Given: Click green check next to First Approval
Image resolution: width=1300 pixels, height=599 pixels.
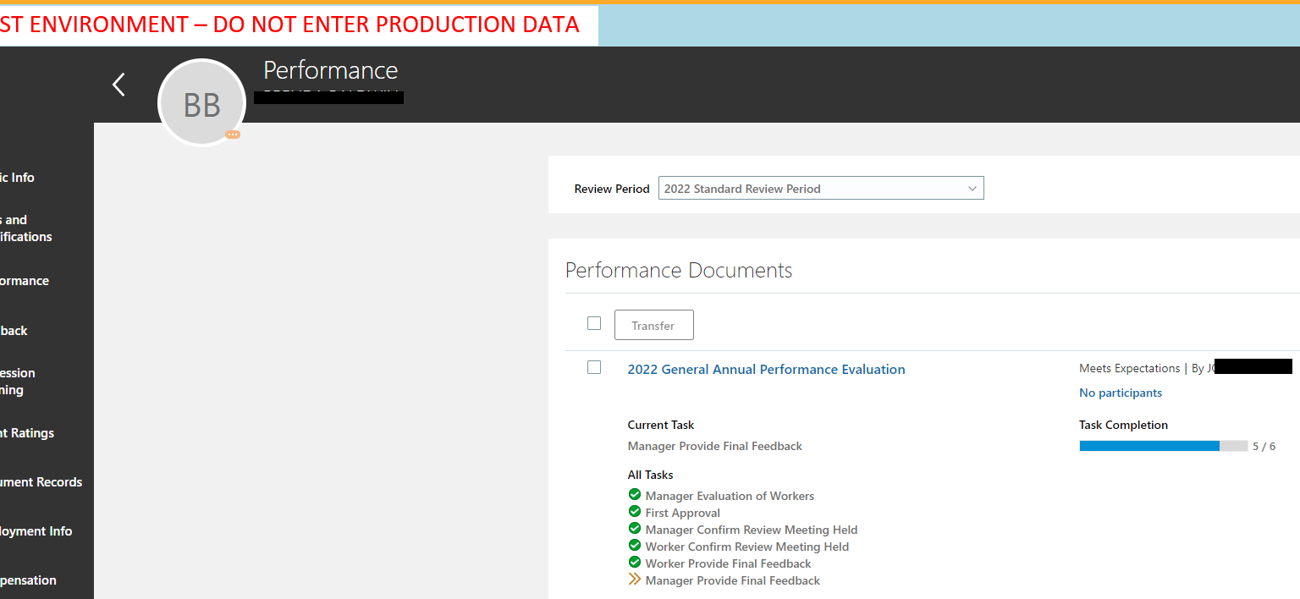Looking at the screenshot, I should pos(635,512).
